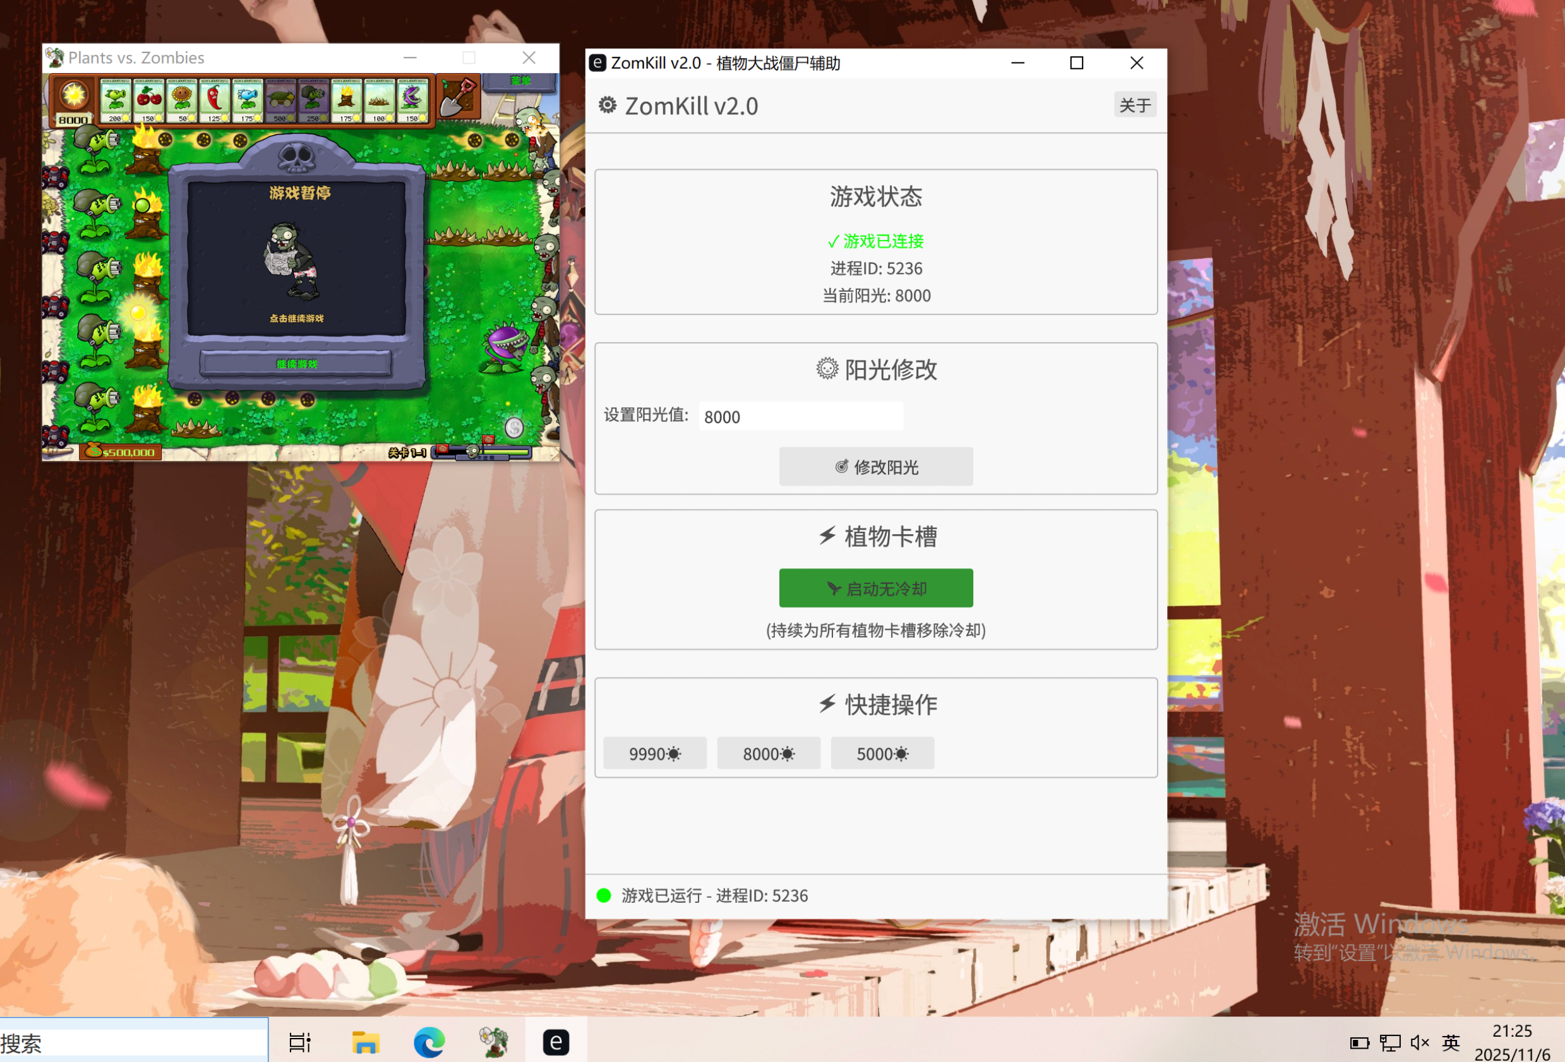Set sun with 9990 quick button
Image resolution: width=1565 pixels, height=1062 pixels.
(654, 753)
